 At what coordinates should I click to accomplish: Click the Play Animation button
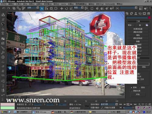128,104
